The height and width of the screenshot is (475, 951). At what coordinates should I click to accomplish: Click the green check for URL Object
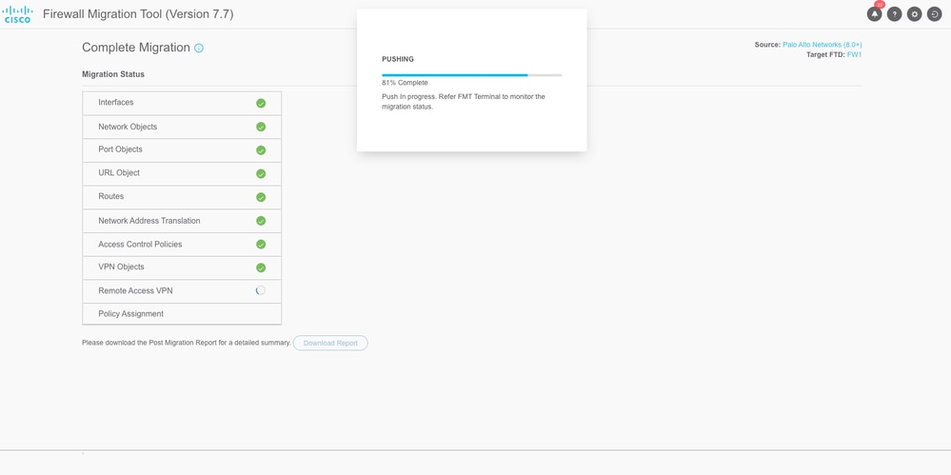261,173
